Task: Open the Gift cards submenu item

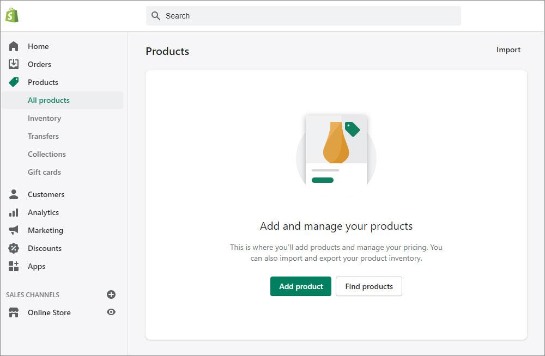Action: pyautogui.click(x=44, y=172)
